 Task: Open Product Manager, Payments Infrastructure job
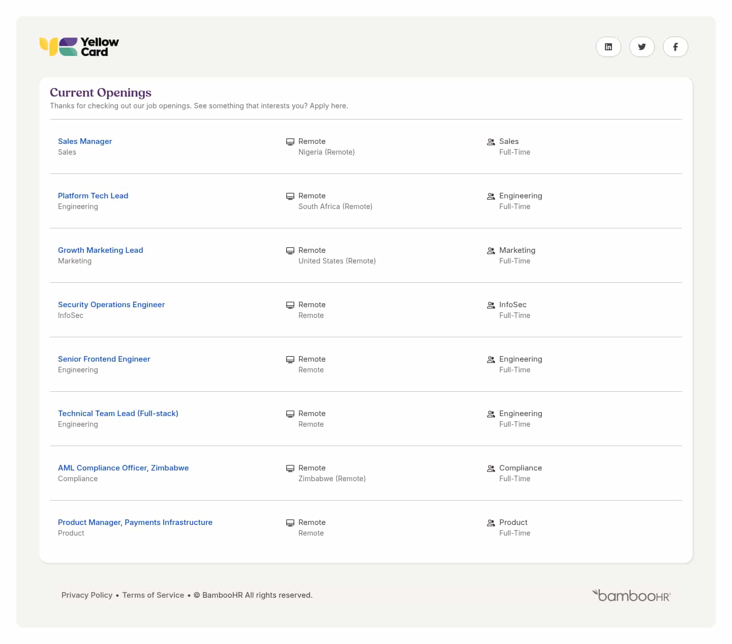click(135, 522)
